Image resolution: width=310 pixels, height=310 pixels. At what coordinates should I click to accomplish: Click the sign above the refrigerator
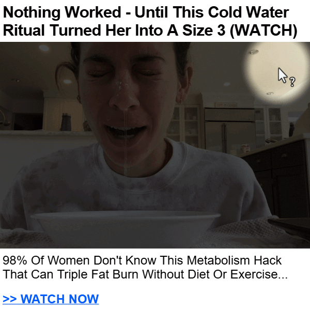(x=226, y=105)
